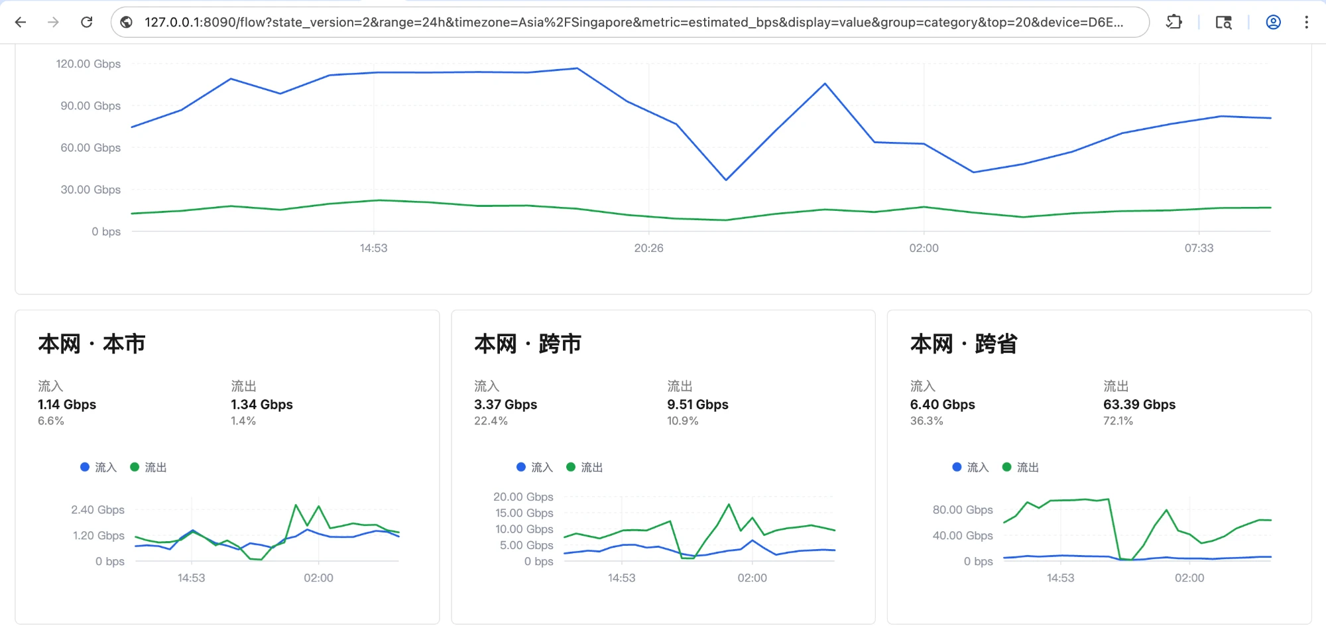The height and width of the screenshot is (632, 1326).
Task: Open the browser three-dot menu
Action: [1306, 22]
